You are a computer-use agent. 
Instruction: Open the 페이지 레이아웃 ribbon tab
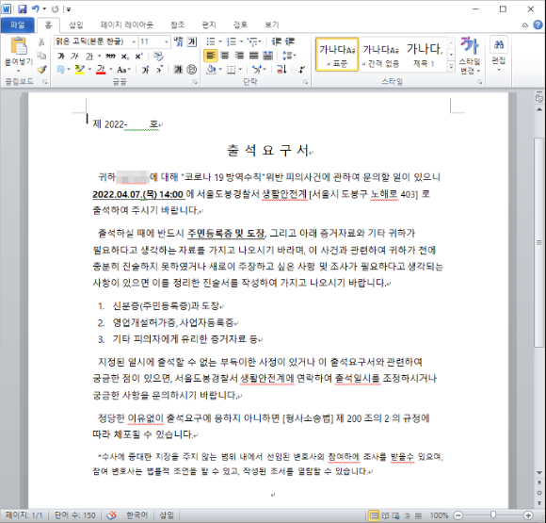(127, 25)
